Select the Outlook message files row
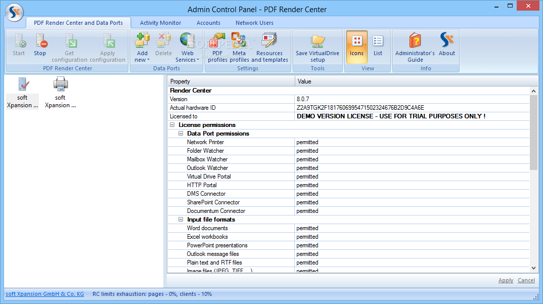543x304 pixels. (x=348, y=254)
